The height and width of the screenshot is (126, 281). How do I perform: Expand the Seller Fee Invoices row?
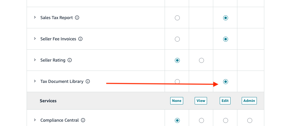pyautogui.click(x=35, y=39)
